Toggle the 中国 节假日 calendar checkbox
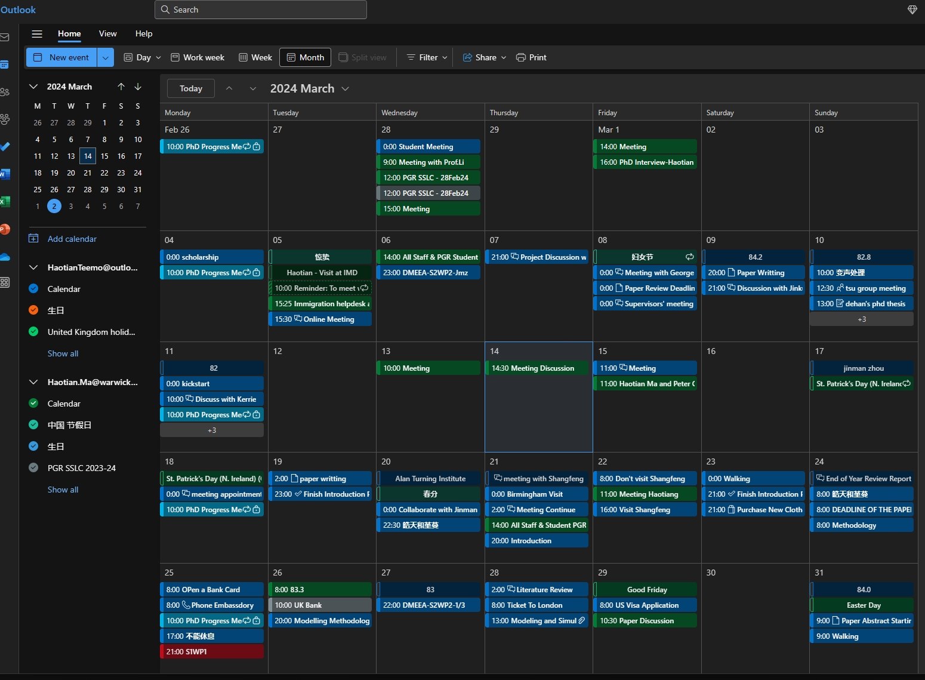 coord(34,425)
